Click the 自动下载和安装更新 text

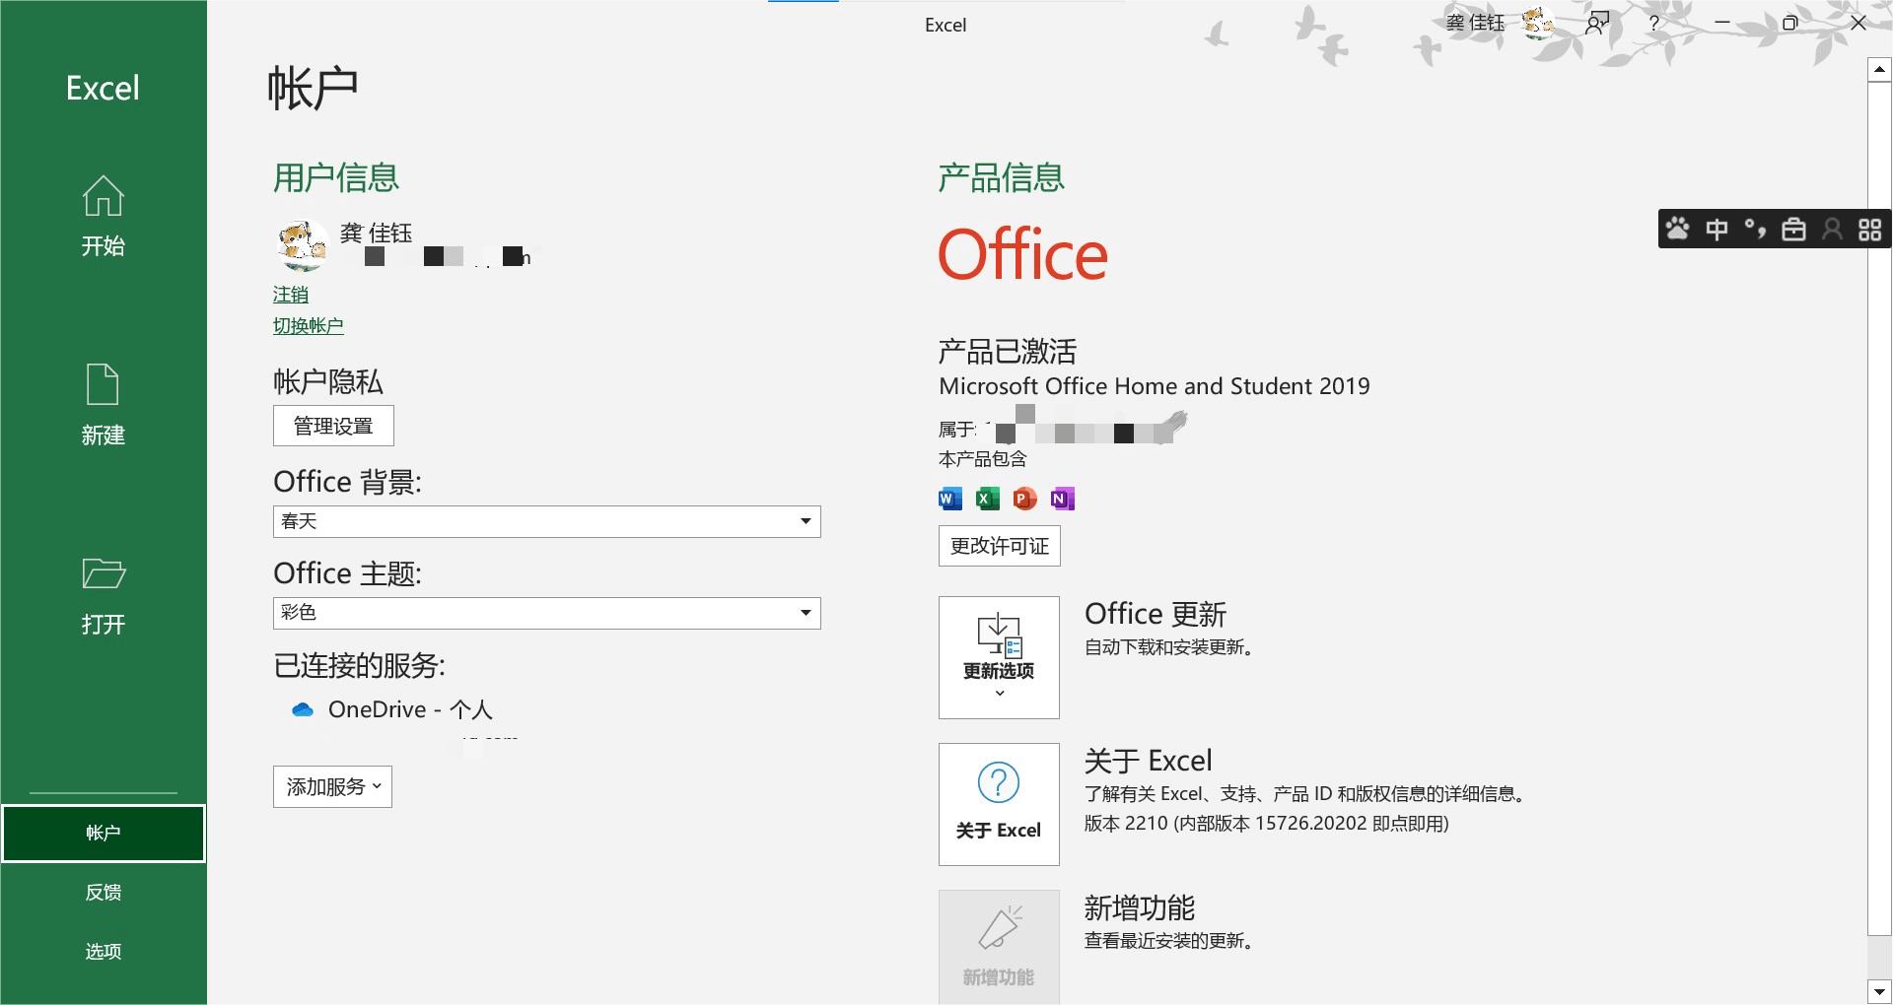pos(1169,647)
